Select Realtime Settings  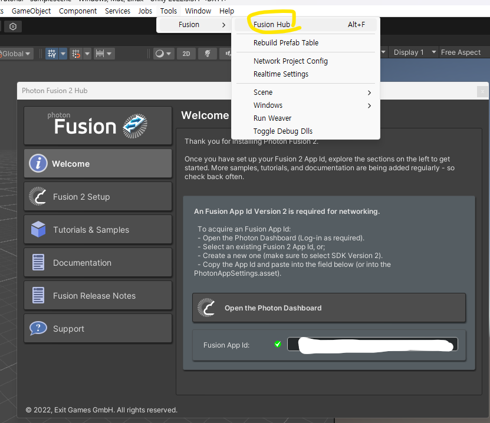coord(305,74)
